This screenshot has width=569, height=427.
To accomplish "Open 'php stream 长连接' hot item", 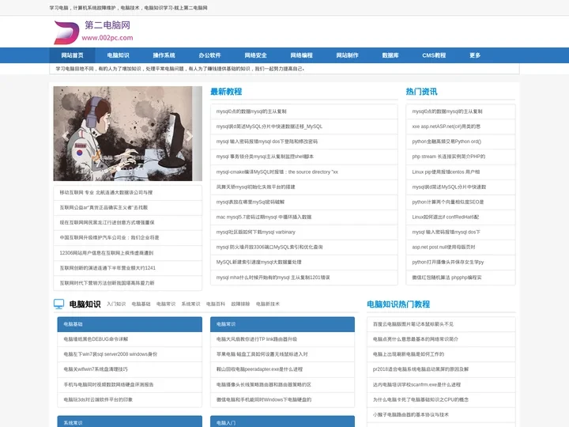I will point(461,157).
